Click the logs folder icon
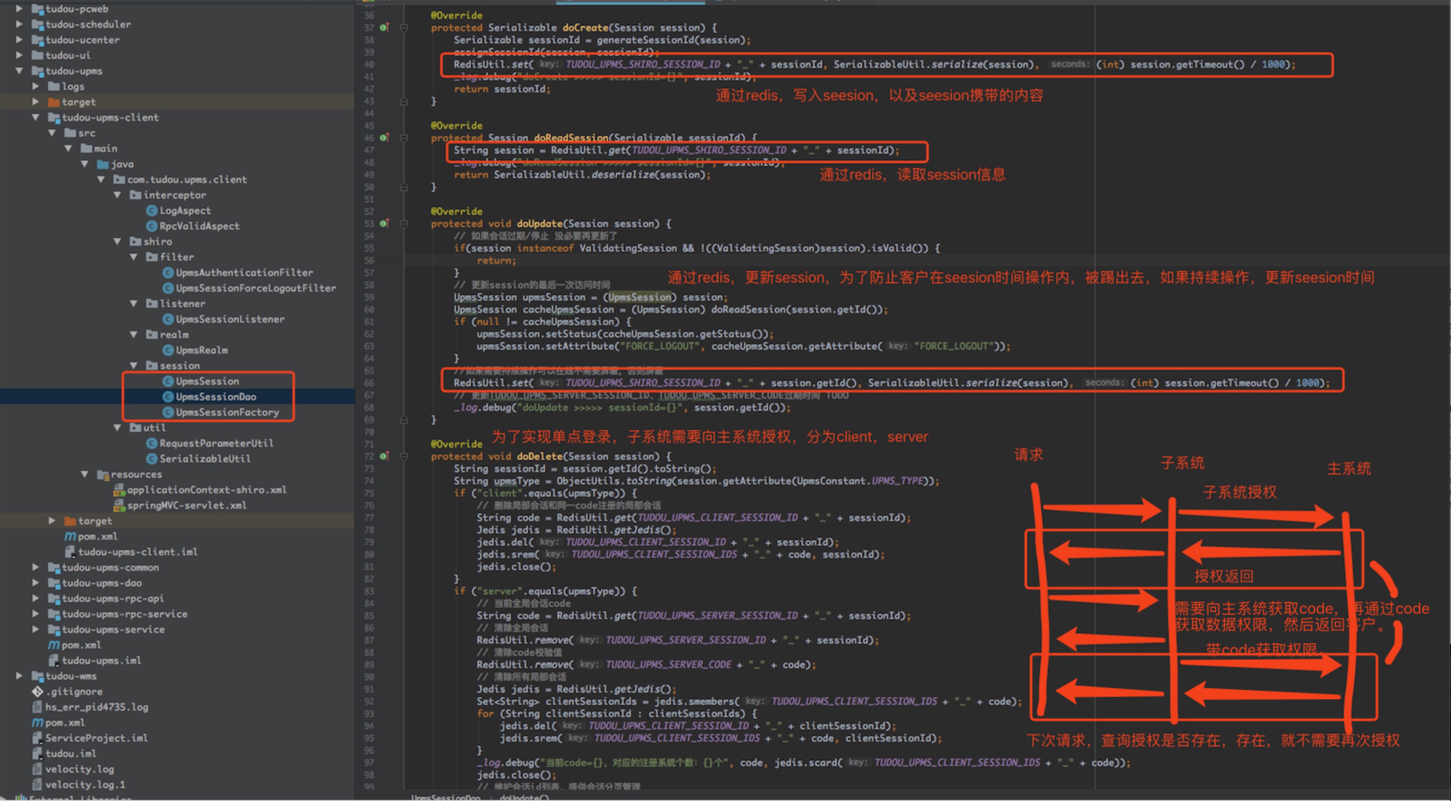Viewport: 1451px width, 801px height. [54, 86]
